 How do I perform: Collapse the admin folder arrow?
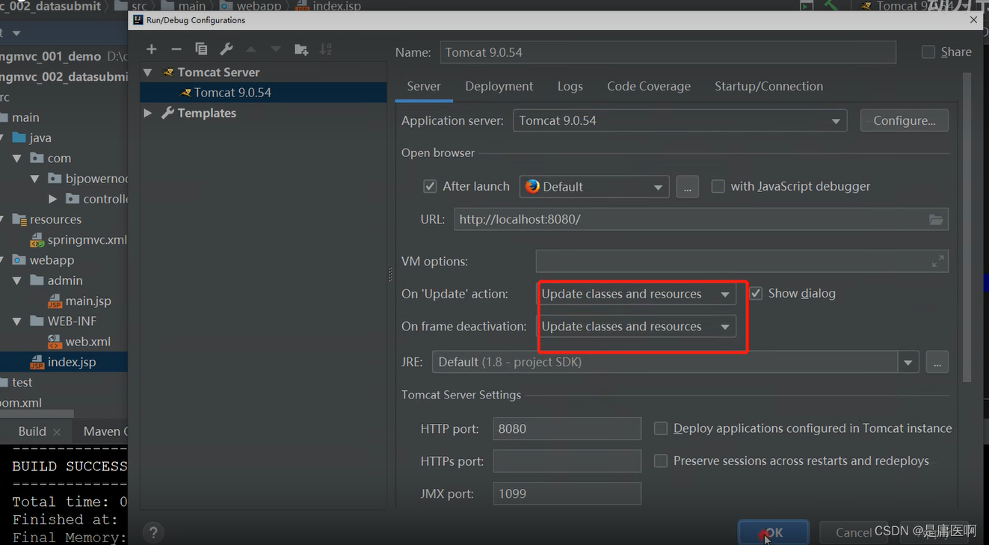17,280
